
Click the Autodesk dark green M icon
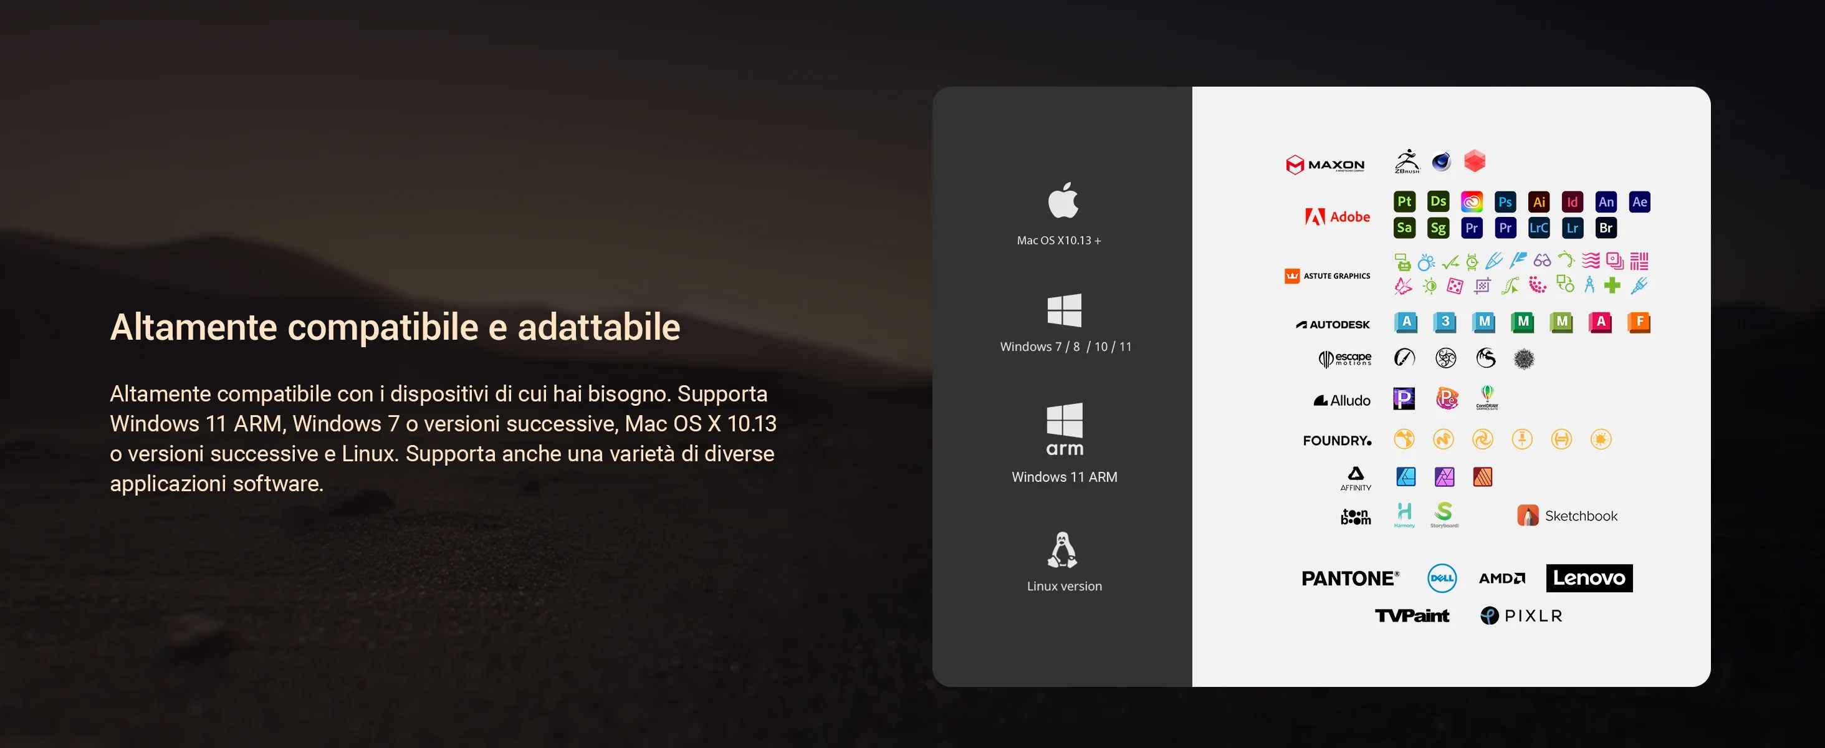(x=1523, y=322)
